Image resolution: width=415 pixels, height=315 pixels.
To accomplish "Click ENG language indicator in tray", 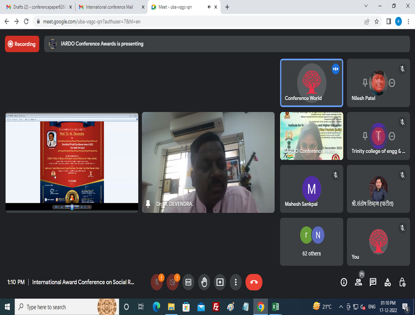I will tap(372, 307).
